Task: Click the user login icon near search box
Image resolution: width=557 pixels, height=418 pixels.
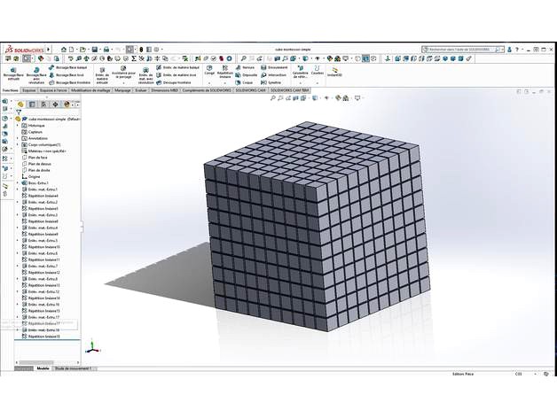Action: click(x=509, y=50)
